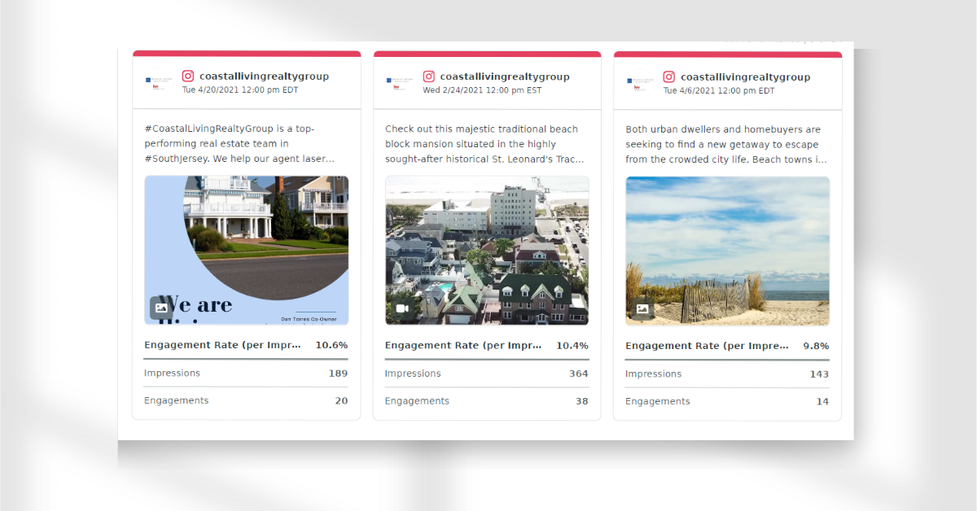This screenshot has height=511, width=977.
Task: Click the Engagements value 20
Action: [341, 400]
